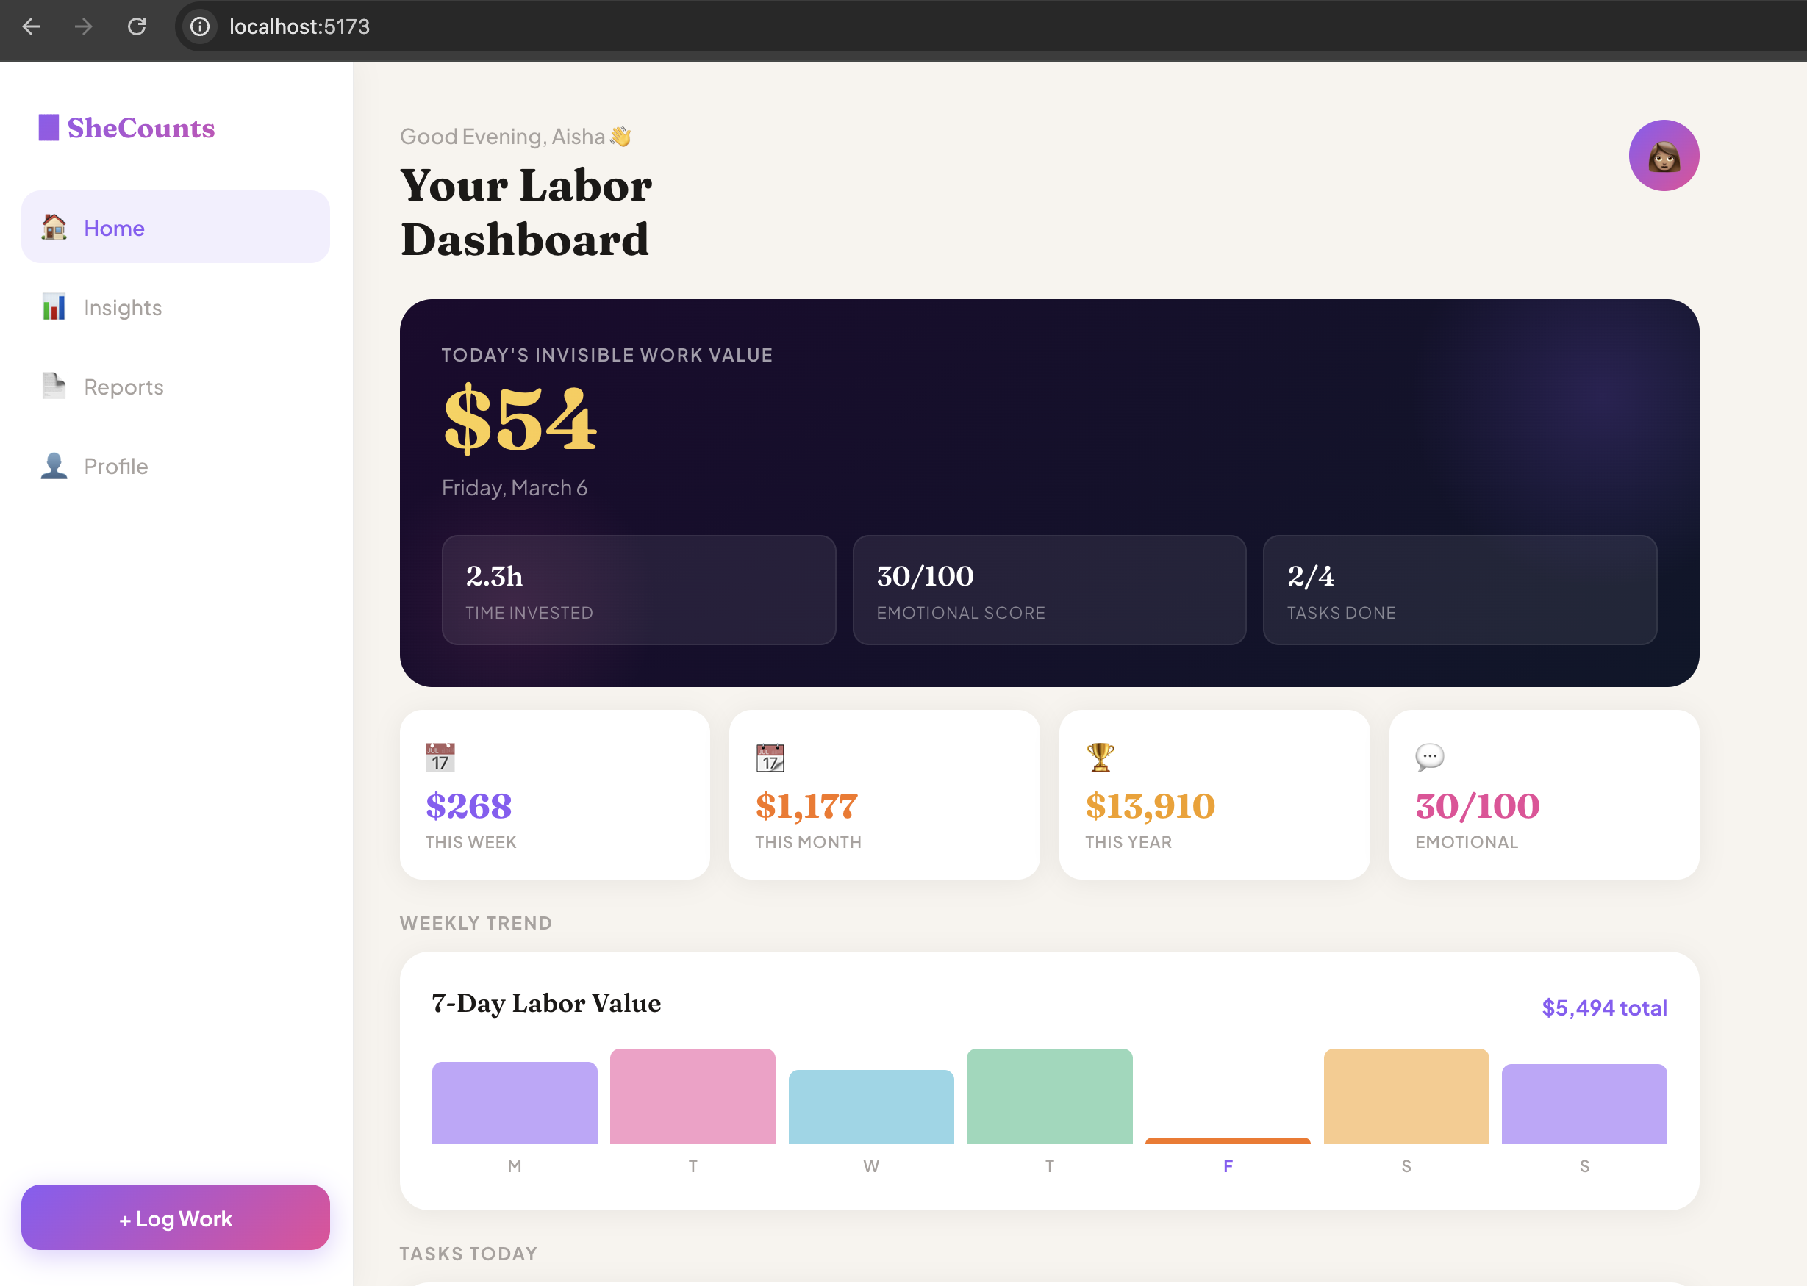Click the trophy icon on the This Year card
Screen dimensions: 1807x1286
1100,757
